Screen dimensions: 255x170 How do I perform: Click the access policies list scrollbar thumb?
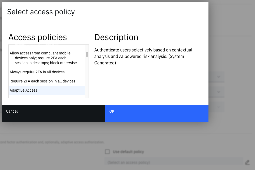pos(87,54)
